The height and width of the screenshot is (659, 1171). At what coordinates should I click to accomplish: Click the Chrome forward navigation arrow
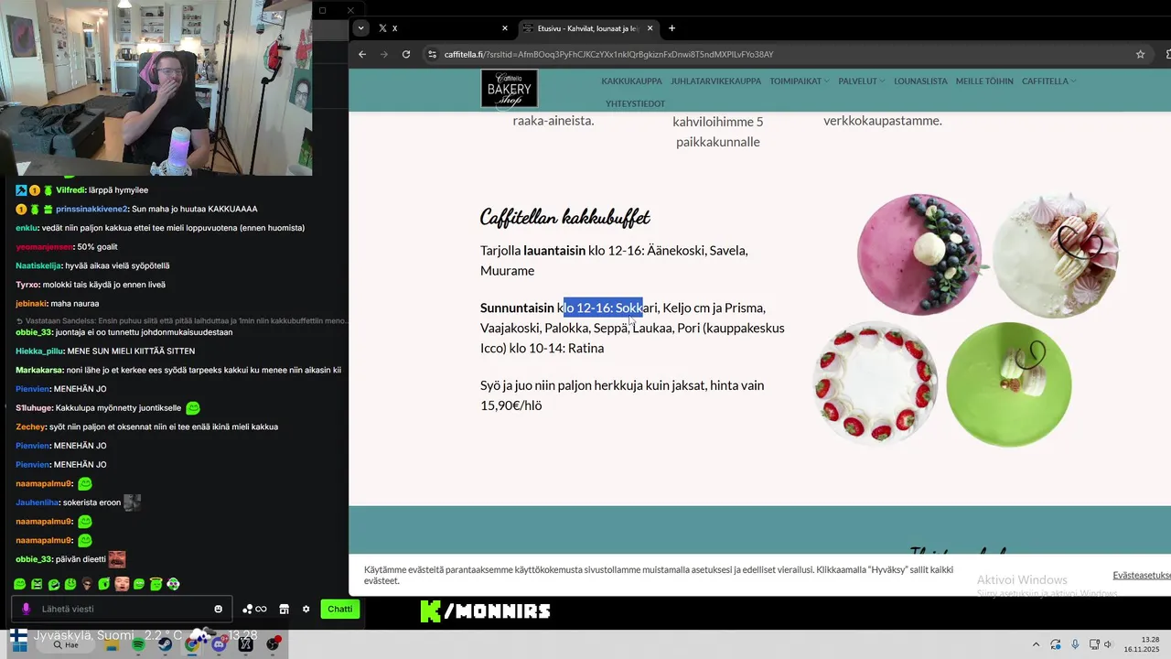pos(384,54)
